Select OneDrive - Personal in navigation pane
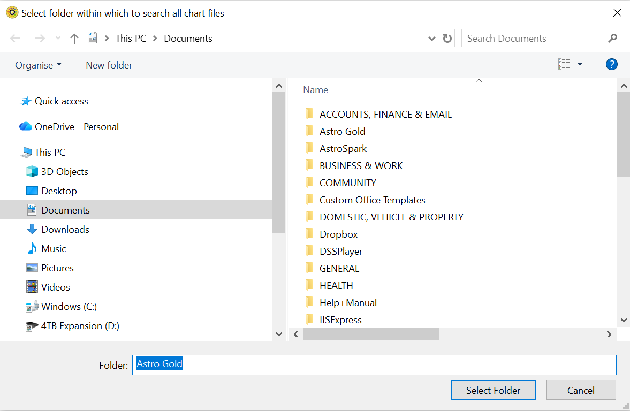The height and width of the screenshot is (411, 630). (69, 127)
